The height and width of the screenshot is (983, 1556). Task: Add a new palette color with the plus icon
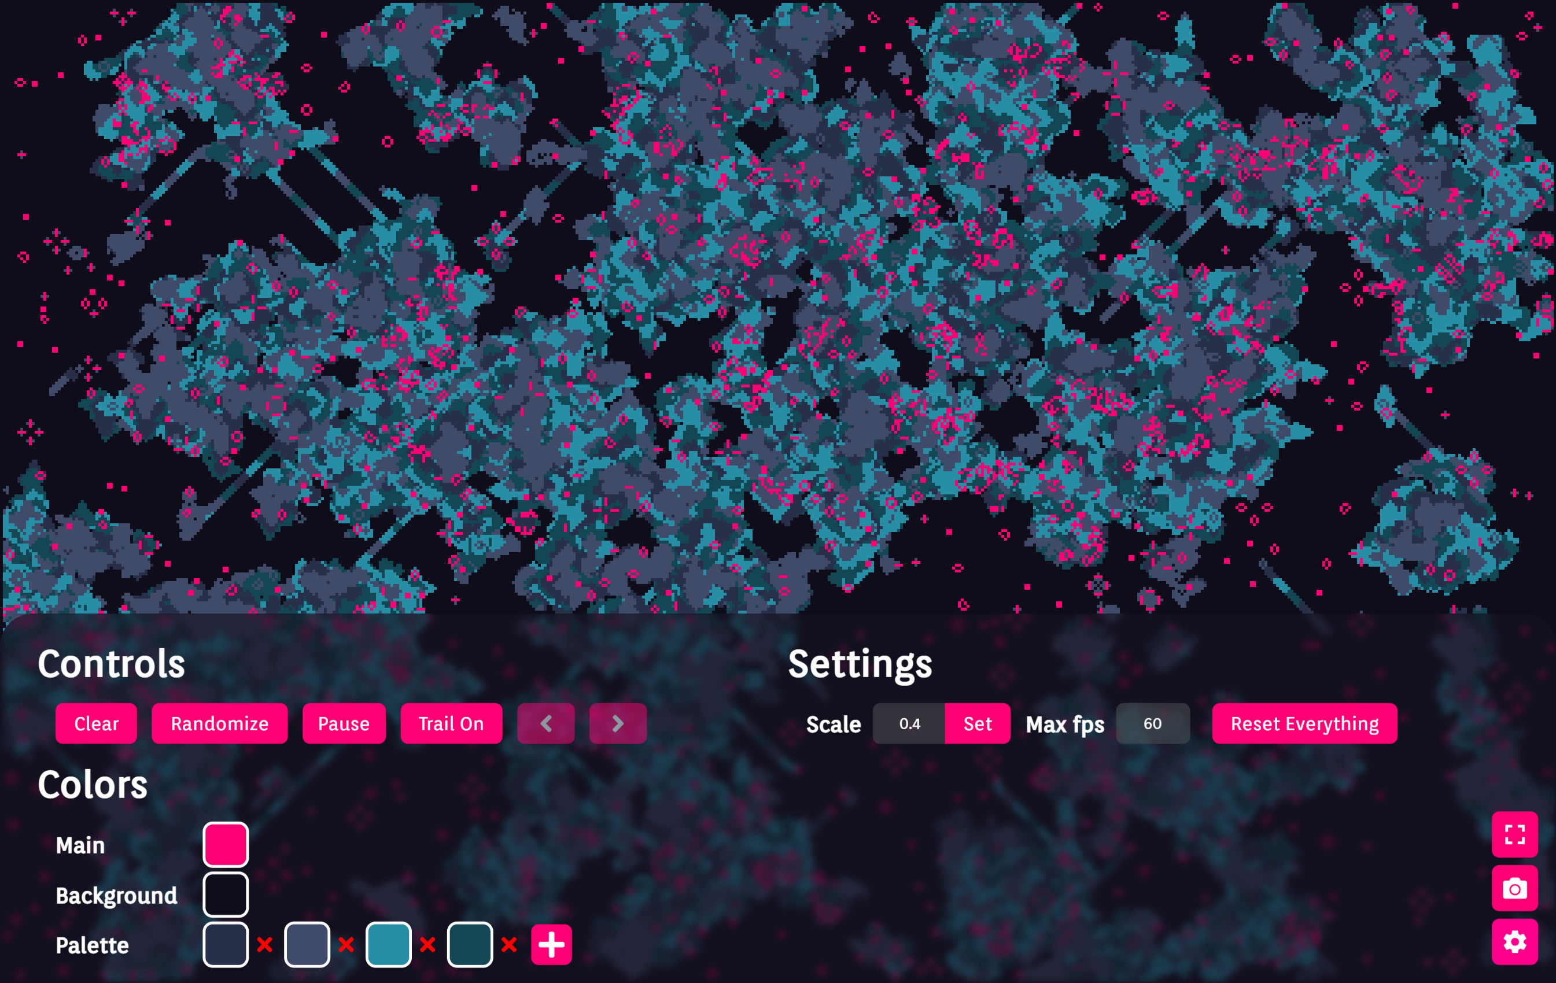tap(551, 944)
